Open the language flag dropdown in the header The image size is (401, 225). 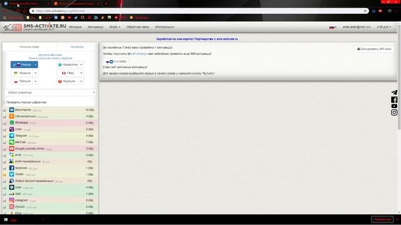(x=333, y=27)
